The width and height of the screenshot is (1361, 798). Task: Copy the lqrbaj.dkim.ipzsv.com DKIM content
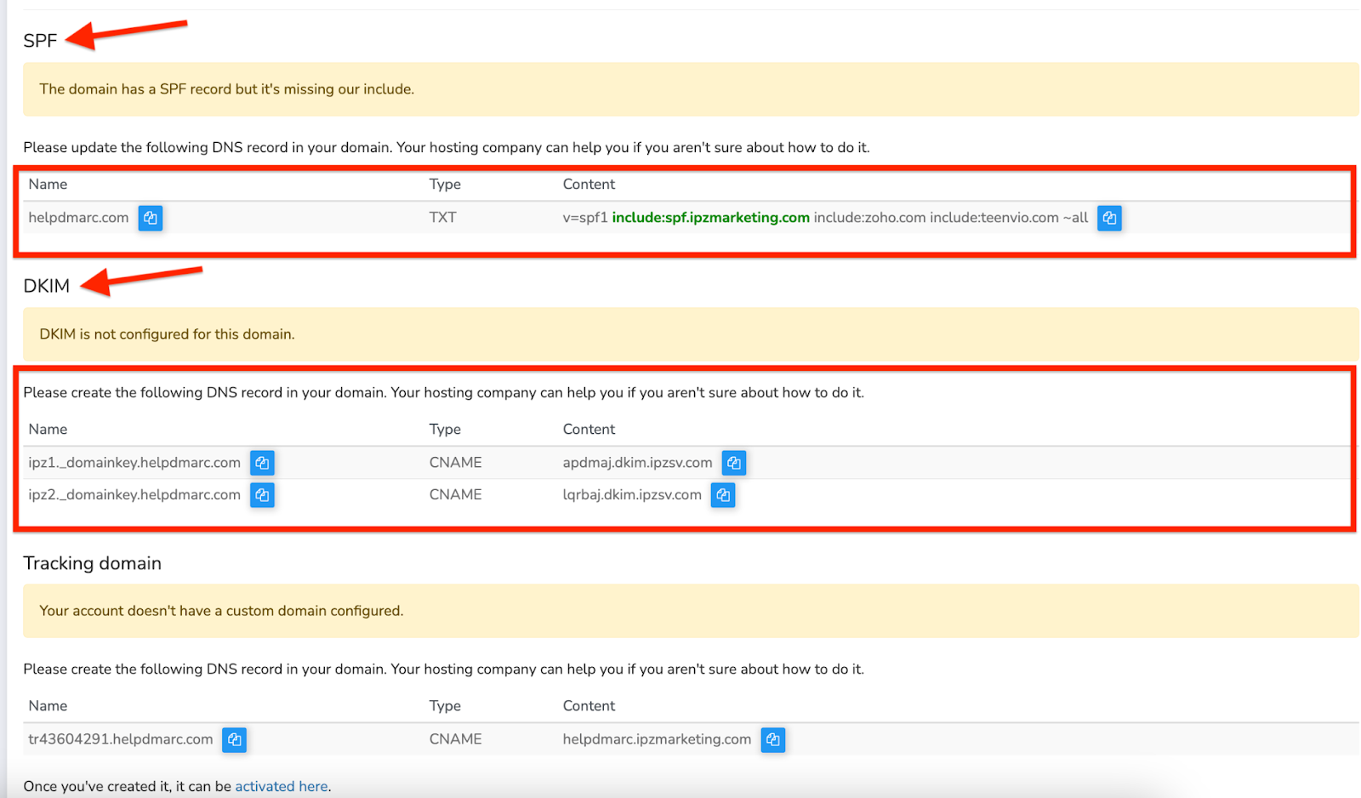722,494
